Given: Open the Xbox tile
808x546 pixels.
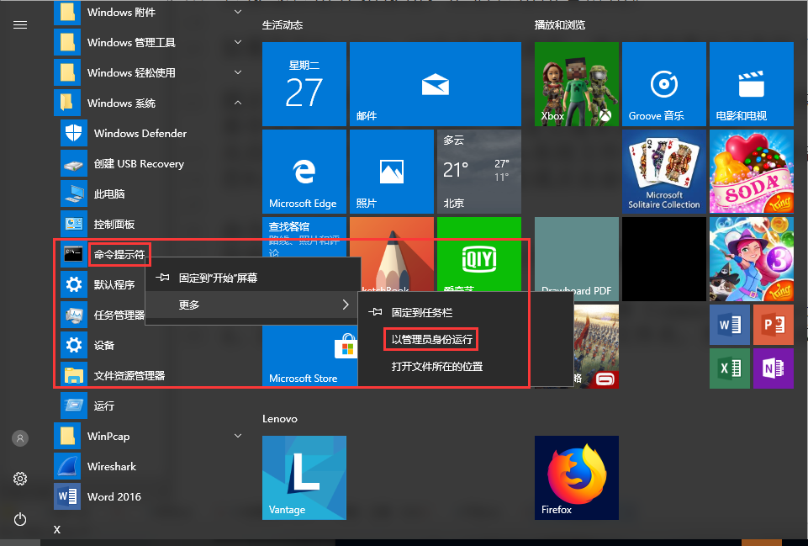Looking at the screenshot, I should [576, 84].
